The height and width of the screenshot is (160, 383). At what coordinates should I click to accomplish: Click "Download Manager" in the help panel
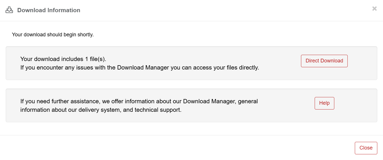pyautogui.click(x=210, y=101)
